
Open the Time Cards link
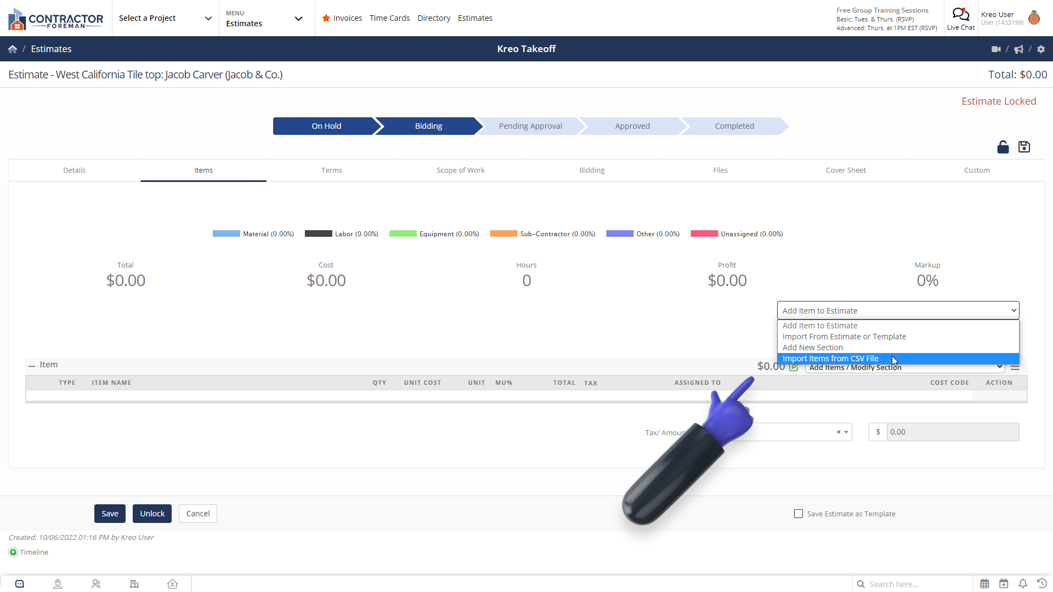pyautogui.click(x=389, y=18)
